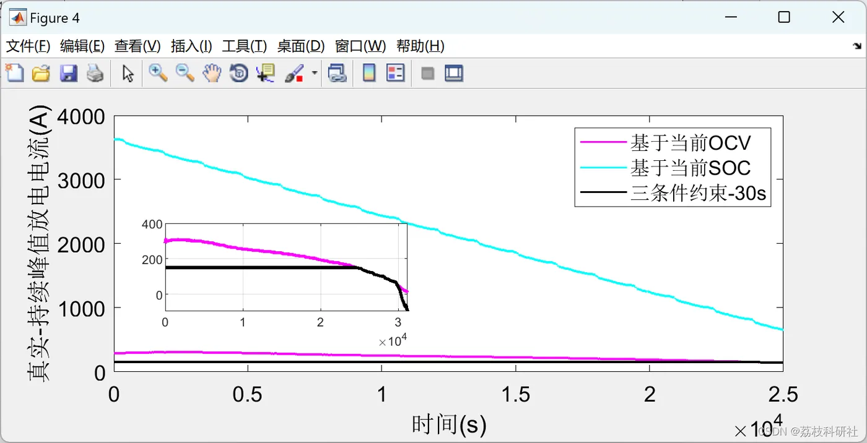Viewport: 867px width, 443px height.
Task: Click the magenta line sample in the legend
Action: pos(603,142)
